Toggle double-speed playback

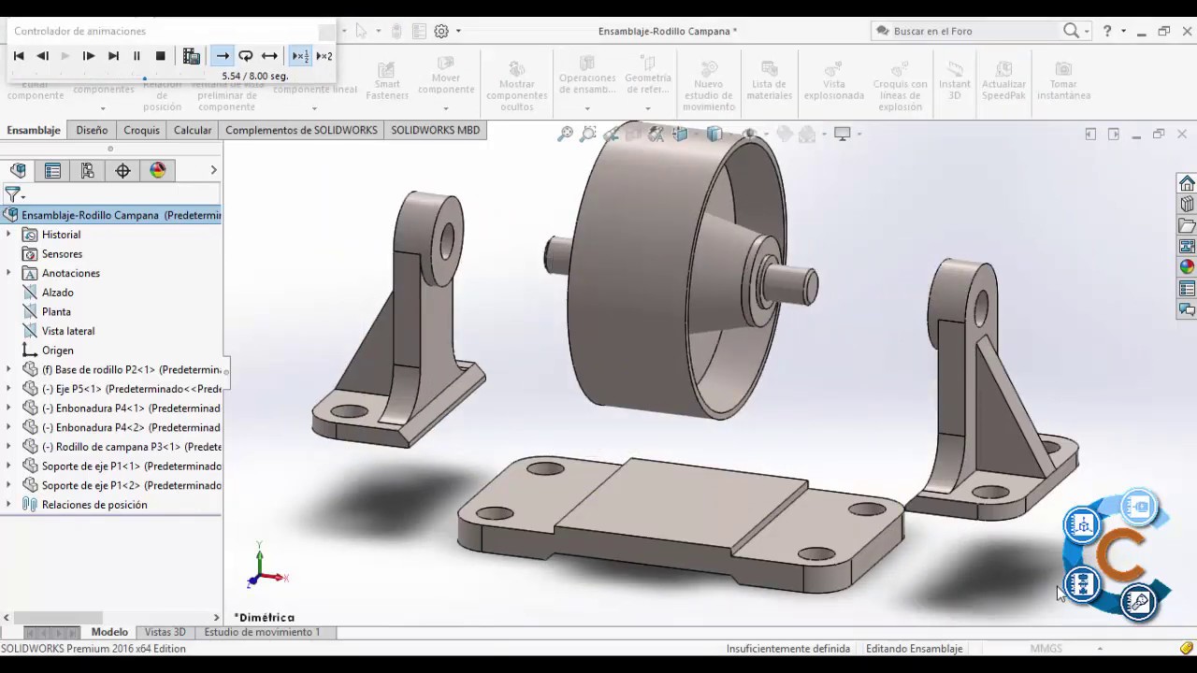point(324,56)
